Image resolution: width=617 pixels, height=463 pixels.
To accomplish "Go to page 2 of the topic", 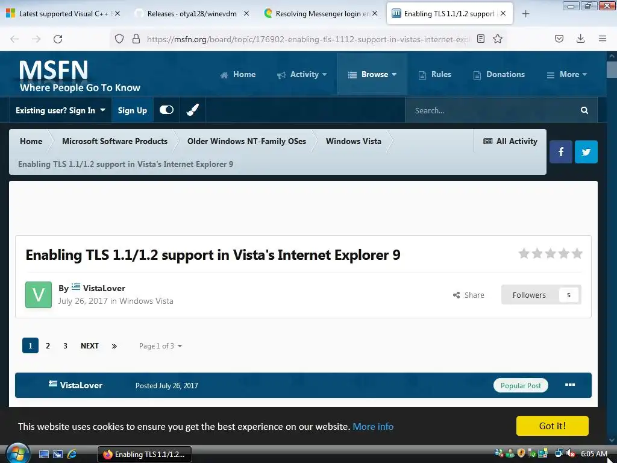I will 48,345.
